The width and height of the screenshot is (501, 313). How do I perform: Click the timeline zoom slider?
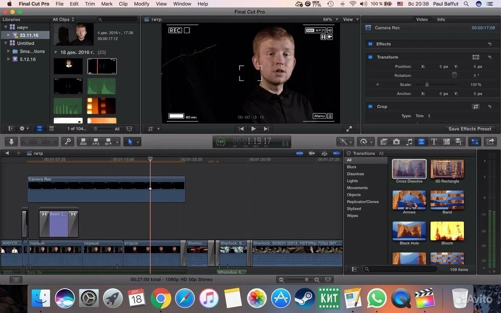click(300, 280)
